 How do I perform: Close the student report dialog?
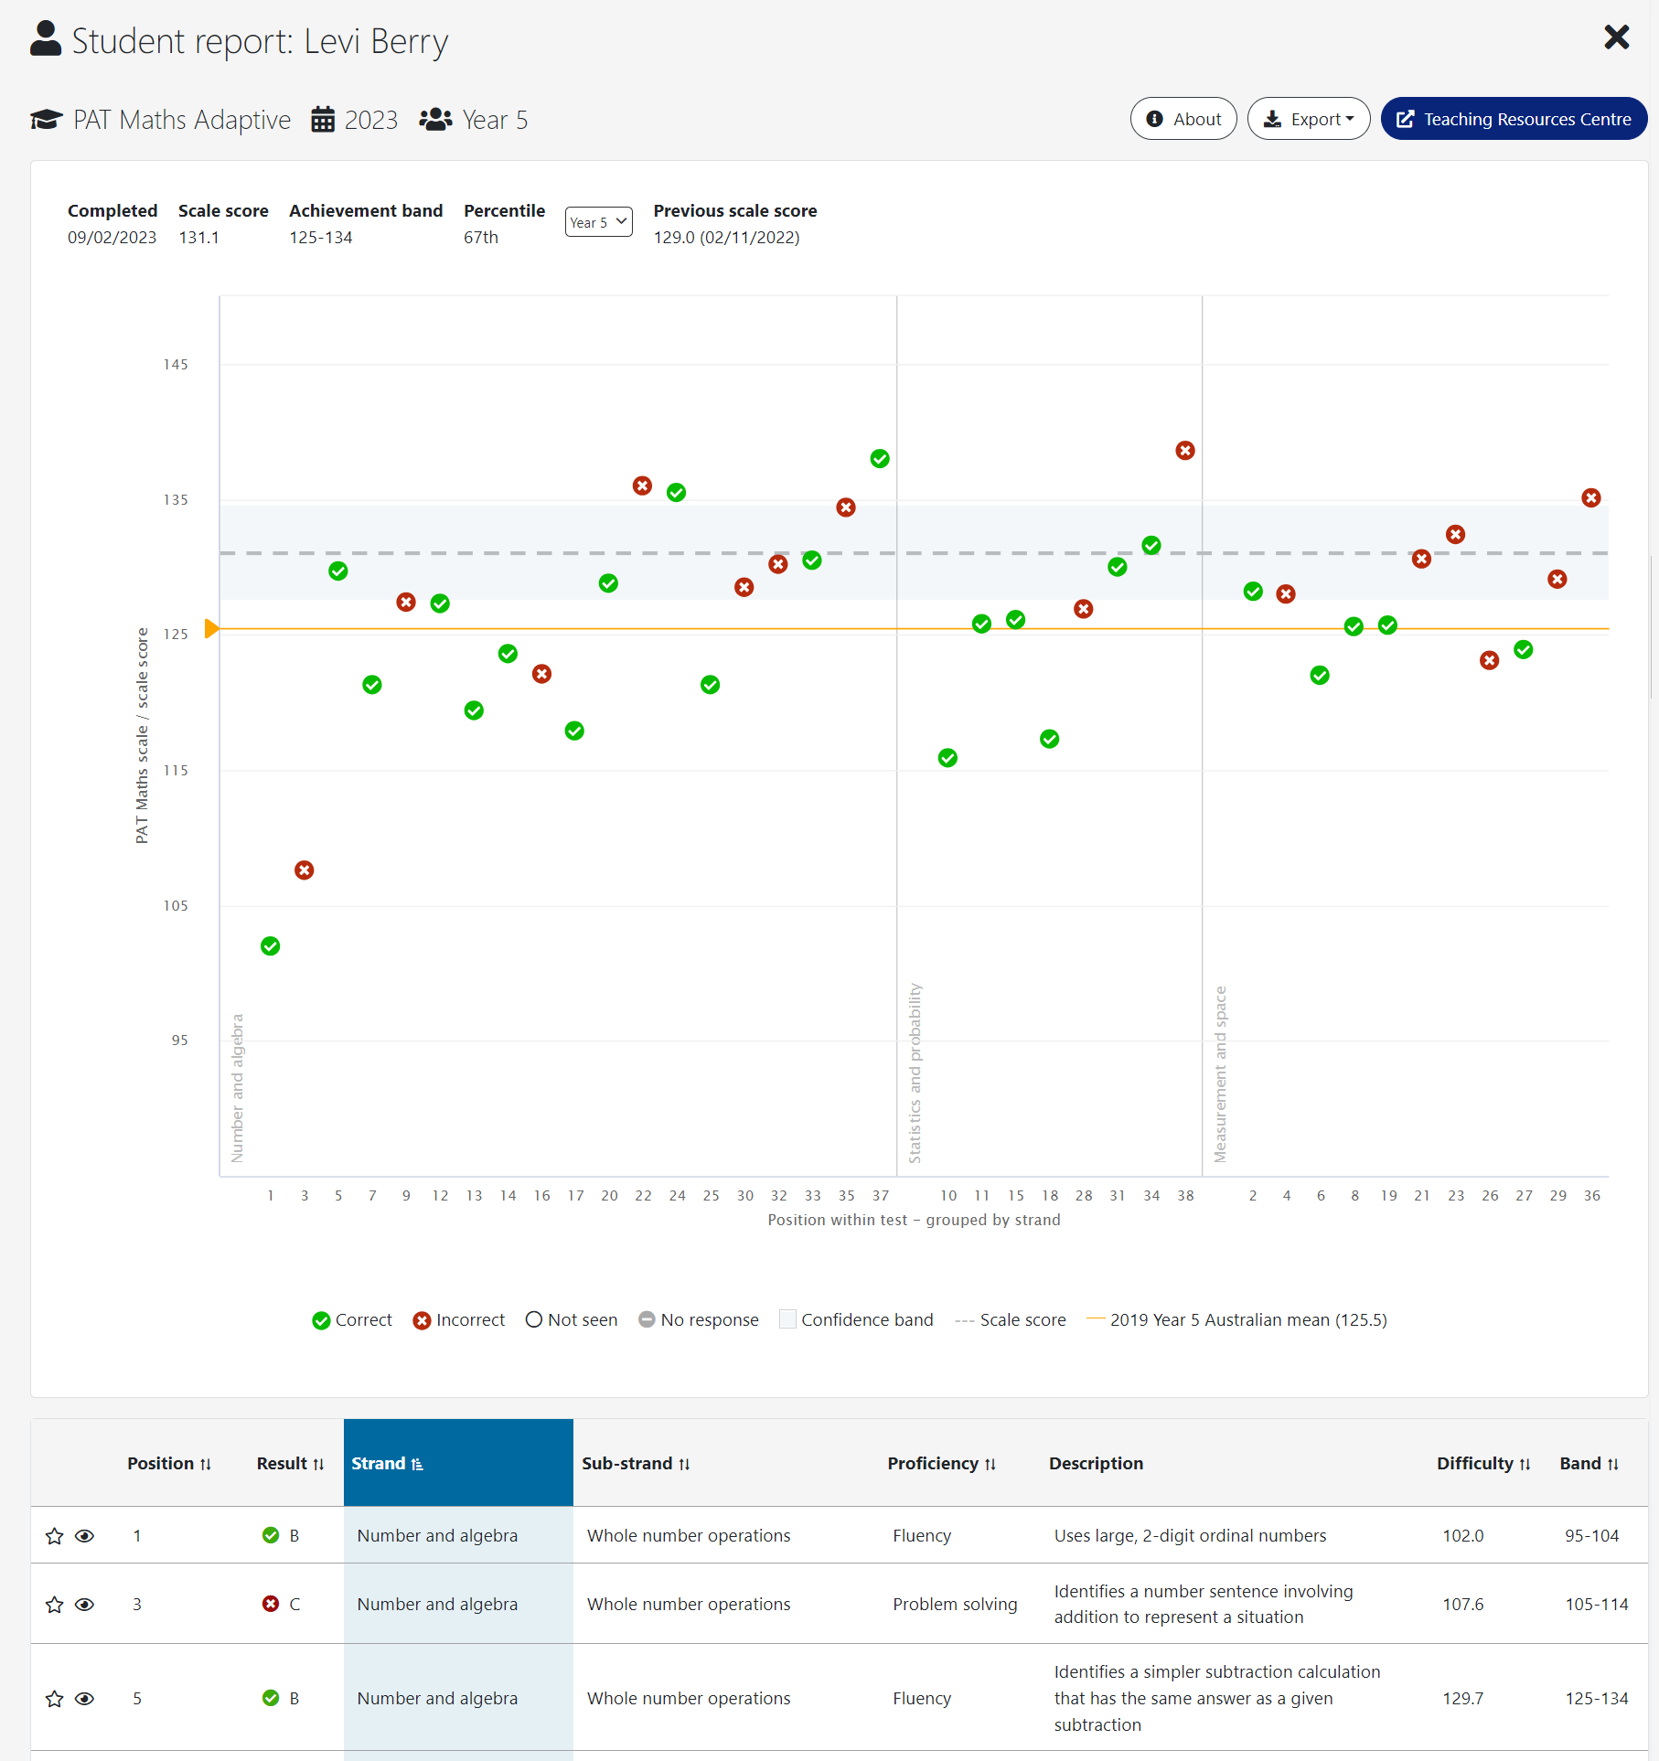pos(1617,37)
